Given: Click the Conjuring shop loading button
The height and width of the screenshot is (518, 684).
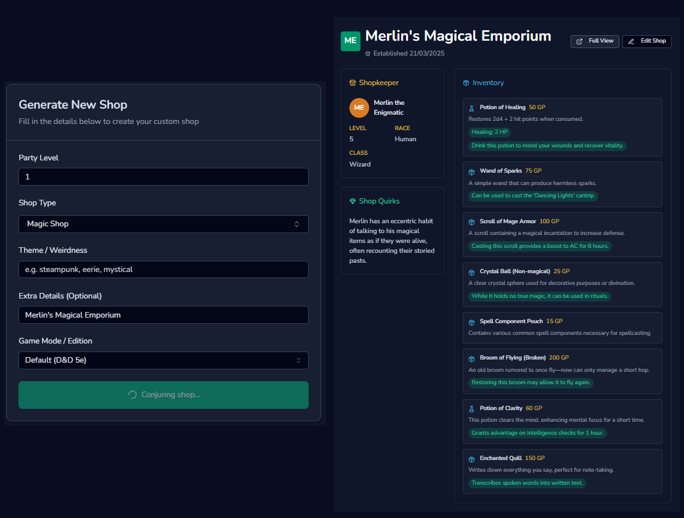Looking at the screenshot, I should point(163,395).
